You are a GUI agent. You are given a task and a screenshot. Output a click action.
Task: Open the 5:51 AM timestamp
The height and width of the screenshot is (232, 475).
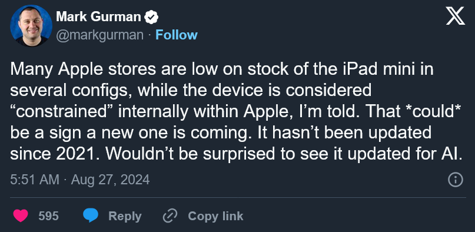point(35,180)
